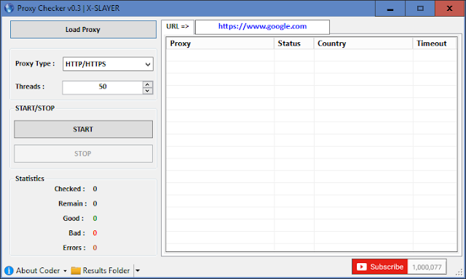Screen dimensions: 466x279
Task: Open the Proxy Type dropdown
Action: point(108,64)
